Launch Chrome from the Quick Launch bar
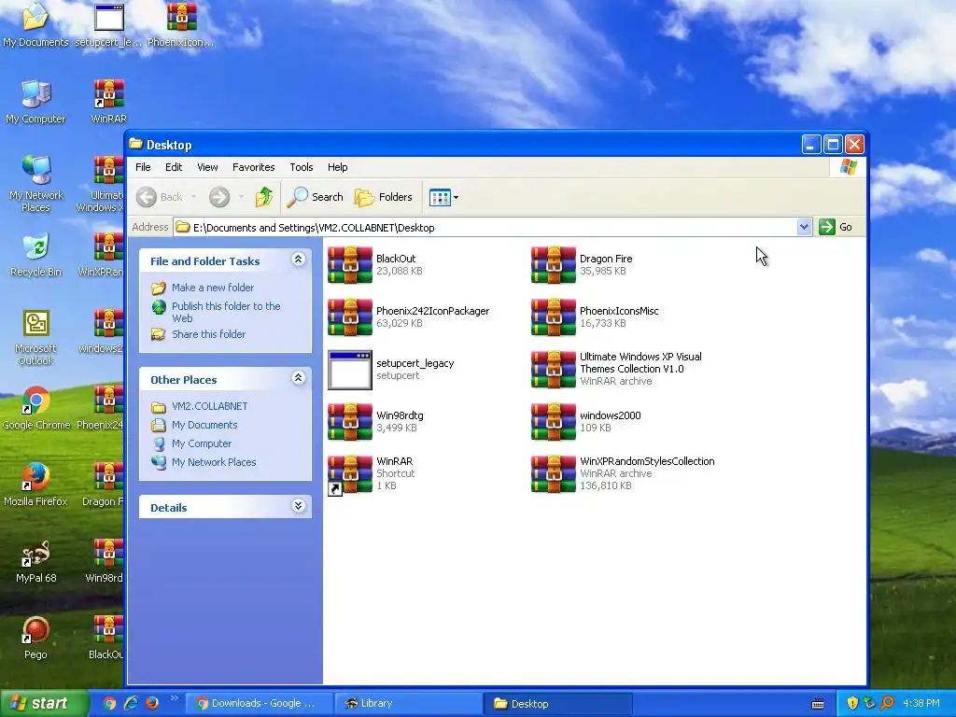Image resolution: width=956 pixels, height=717 pixels. 110,704
